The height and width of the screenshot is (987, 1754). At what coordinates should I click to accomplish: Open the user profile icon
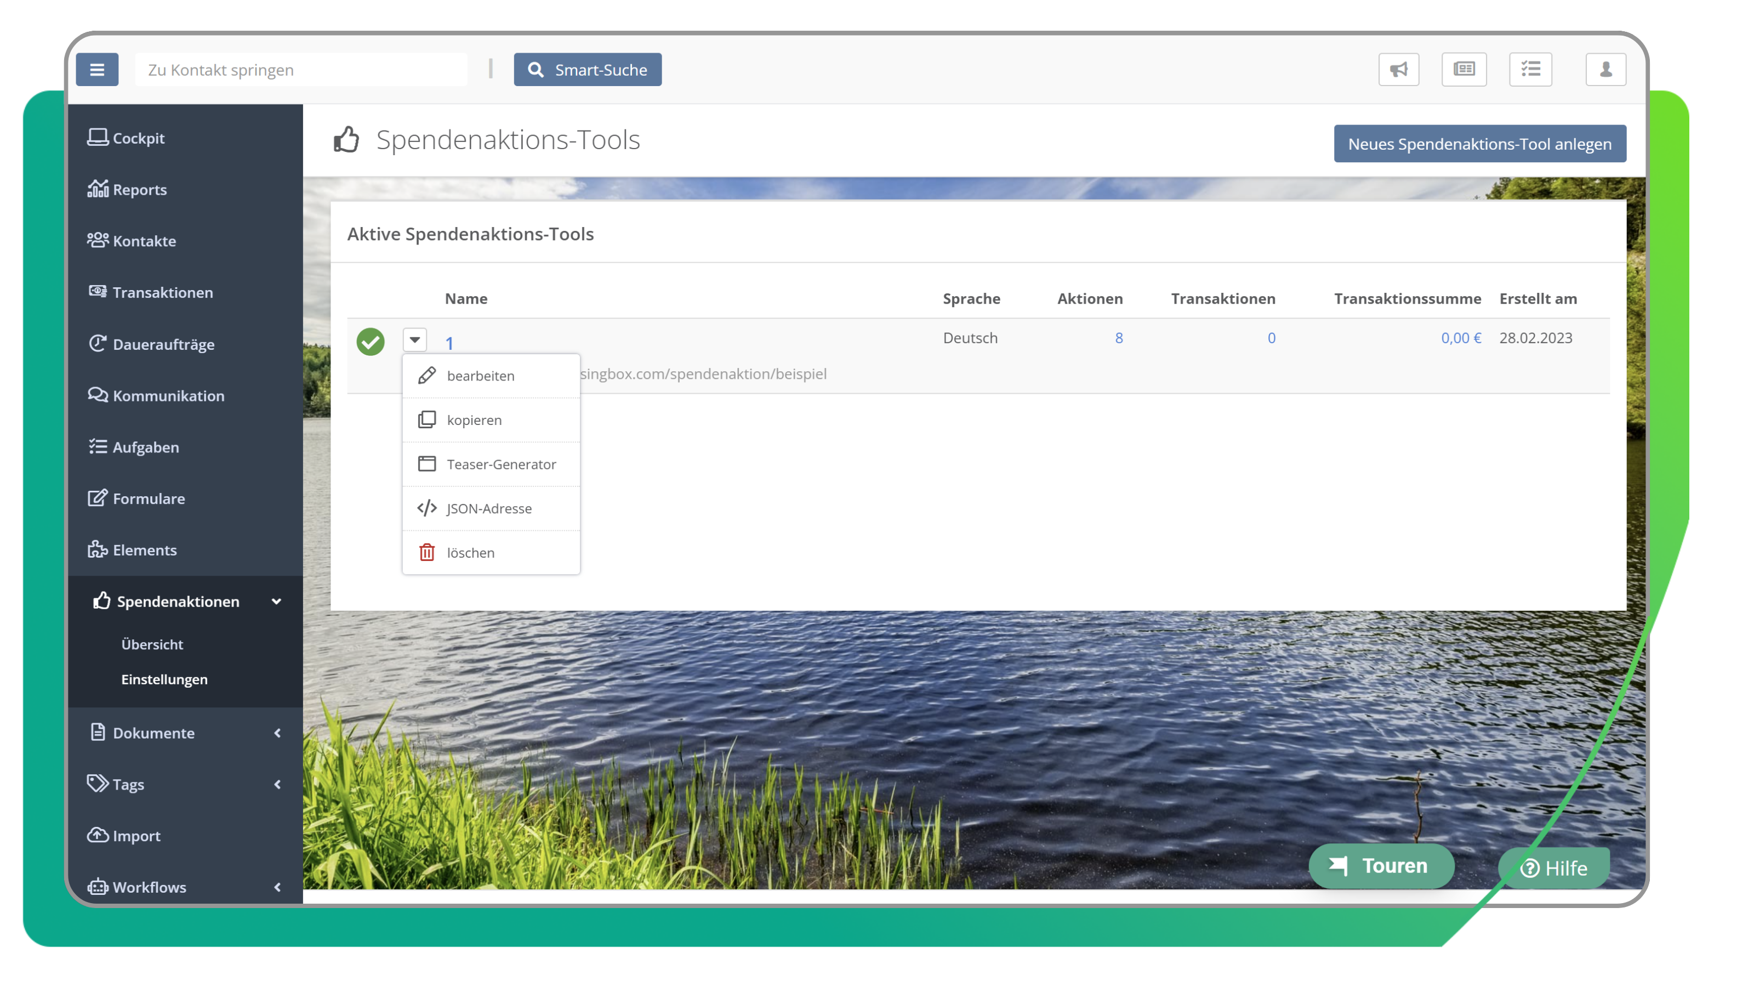pyautogui.click(x=1605, y=69)
